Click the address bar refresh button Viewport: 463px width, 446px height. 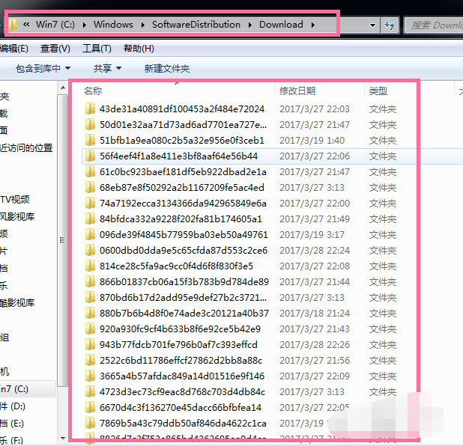coord(390,25)
